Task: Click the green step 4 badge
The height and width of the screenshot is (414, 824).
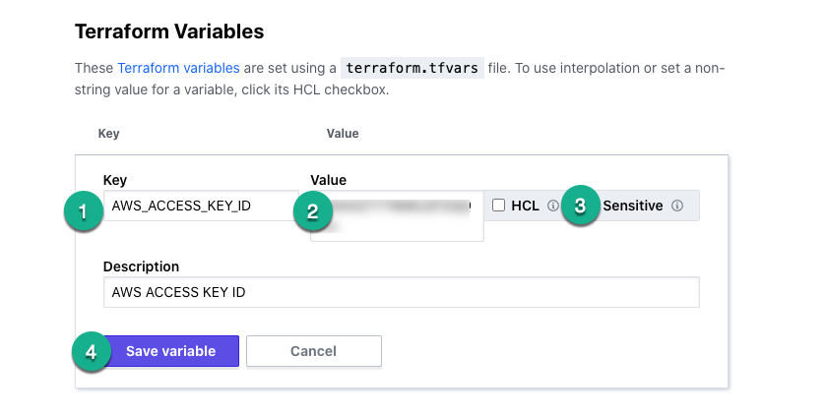Action: (x=91, y=351)
